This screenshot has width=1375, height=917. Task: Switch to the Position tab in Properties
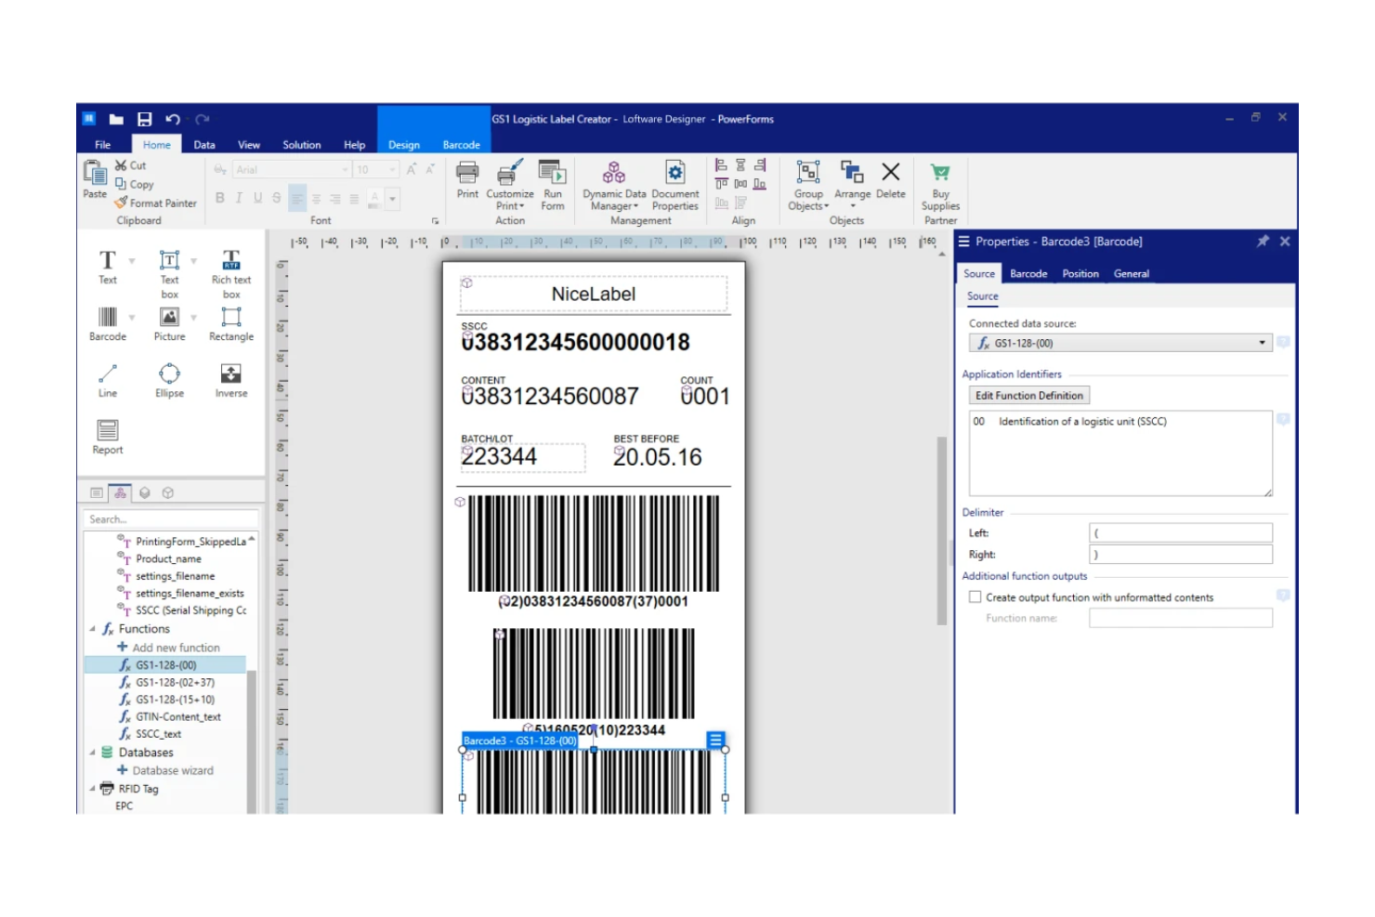(x=1080, y=273)
